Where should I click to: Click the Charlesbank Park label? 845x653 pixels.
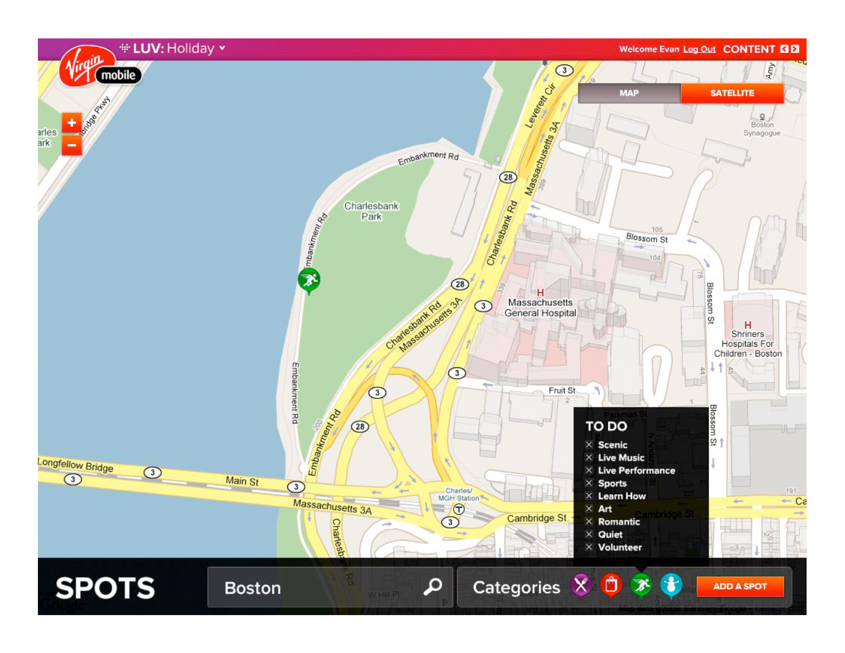point(371,211)
